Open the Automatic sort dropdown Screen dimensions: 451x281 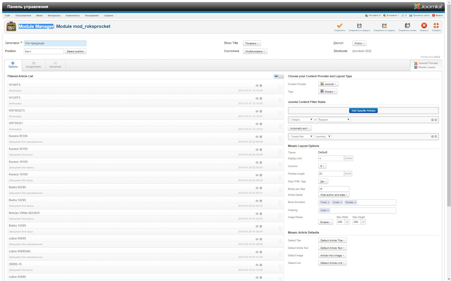click(300, 128)
